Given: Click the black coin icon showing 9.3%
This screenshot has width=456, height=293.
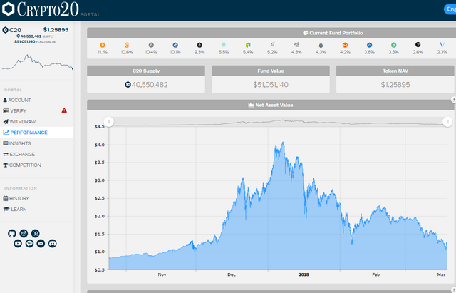Looking at the screenshot, I should (199, 45).
